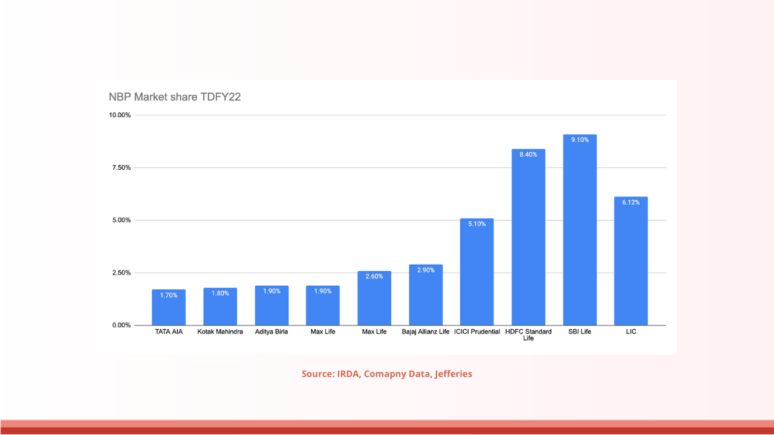Click the 5.10% data label
774x435 pixels.
[477, 224]
